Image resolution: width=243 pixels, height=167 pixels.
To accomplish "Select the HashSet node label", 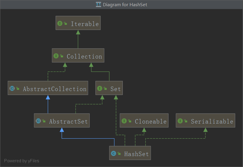I will click(x=136, y=154).
